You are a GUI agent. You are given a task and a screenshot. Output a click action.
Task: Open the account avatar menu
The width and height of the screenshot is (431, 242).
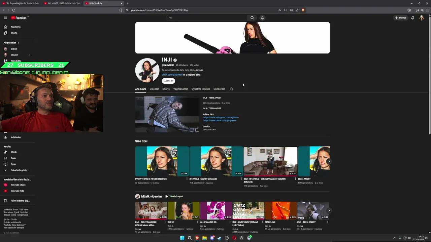coord(421,18)
